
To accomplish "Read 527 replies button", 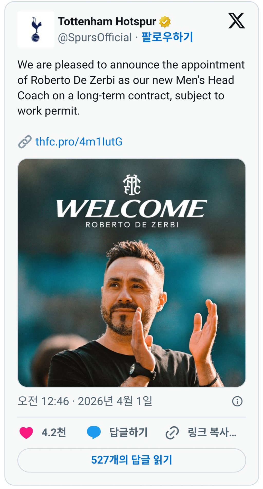I will (131, 460).
